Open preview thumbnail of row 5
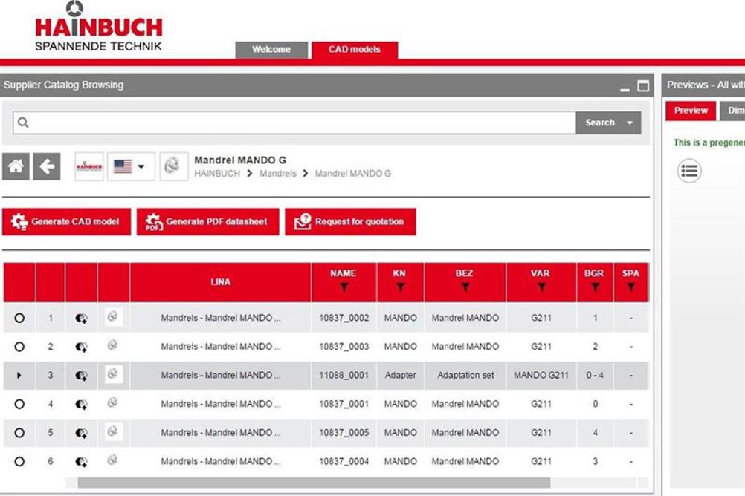745x496 pixels. tap(113, 431)
